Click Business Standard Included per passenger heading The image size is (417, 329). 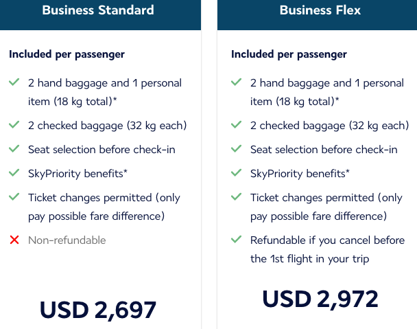click(x=67, y=54)
